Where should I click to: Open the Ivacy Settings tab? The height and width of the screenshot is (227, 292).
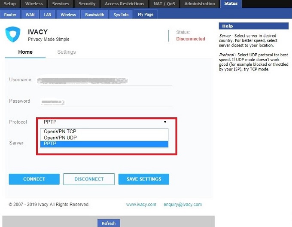pos(67,52)
